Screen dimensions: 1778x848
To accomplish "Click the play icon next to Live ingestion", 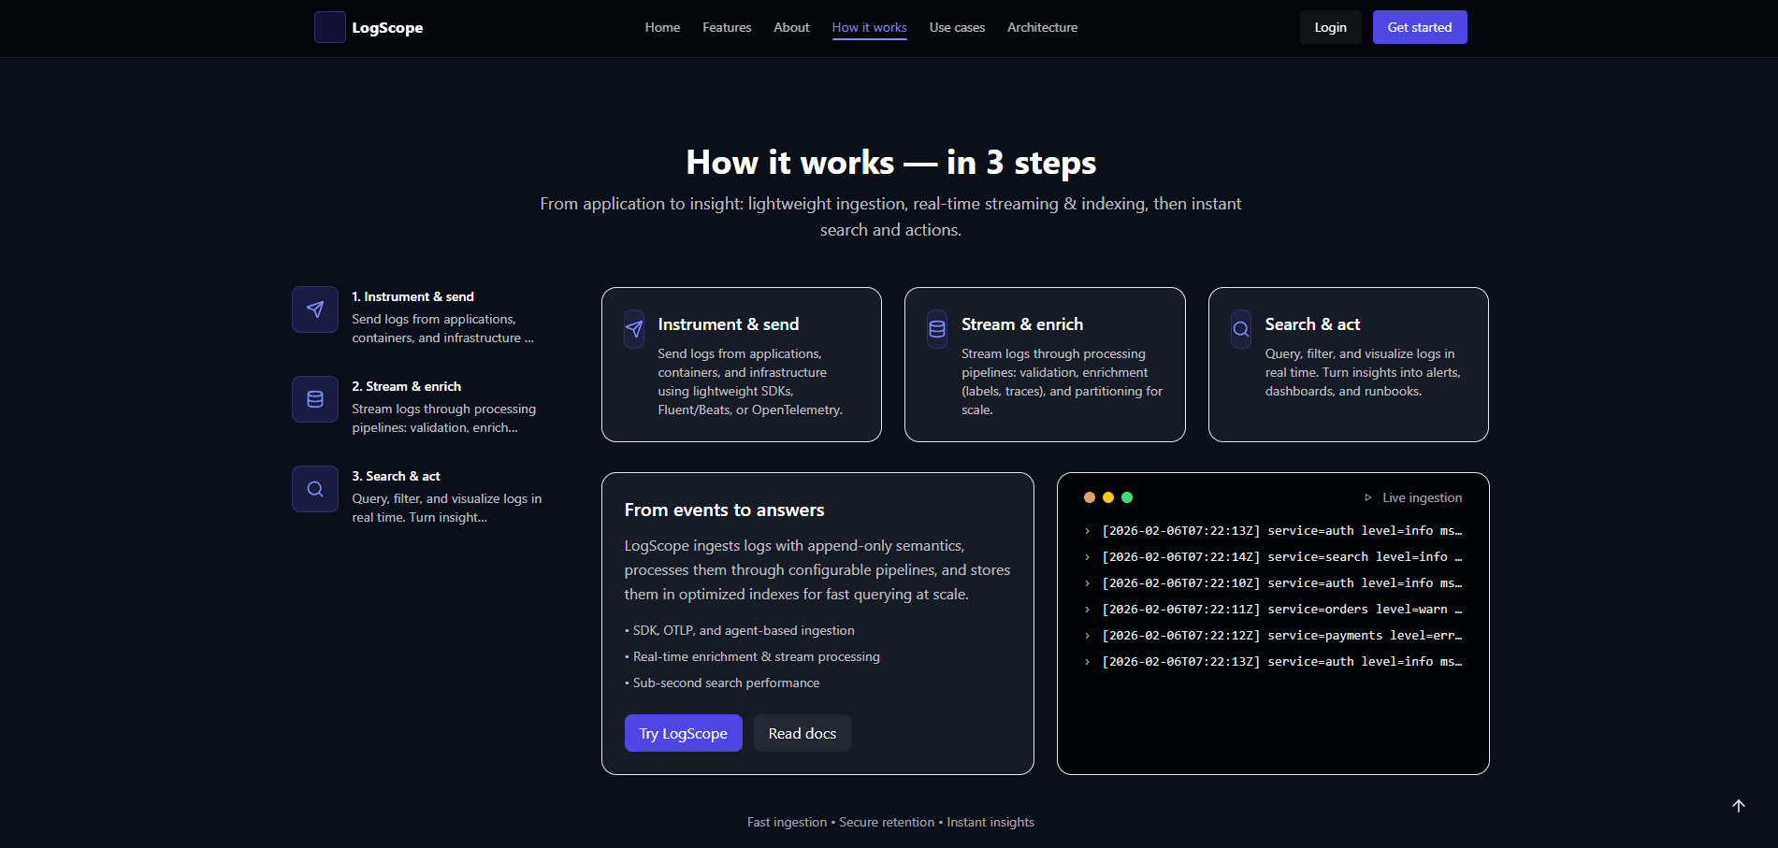I will [1367, 498].
